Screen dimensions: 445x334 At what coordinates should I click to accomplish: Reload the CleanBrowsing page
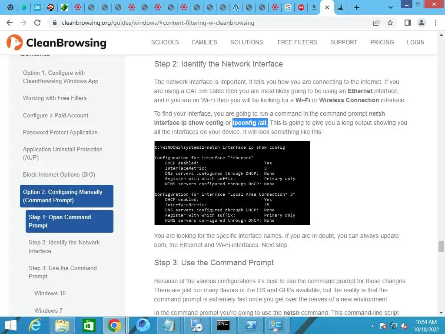37,23
